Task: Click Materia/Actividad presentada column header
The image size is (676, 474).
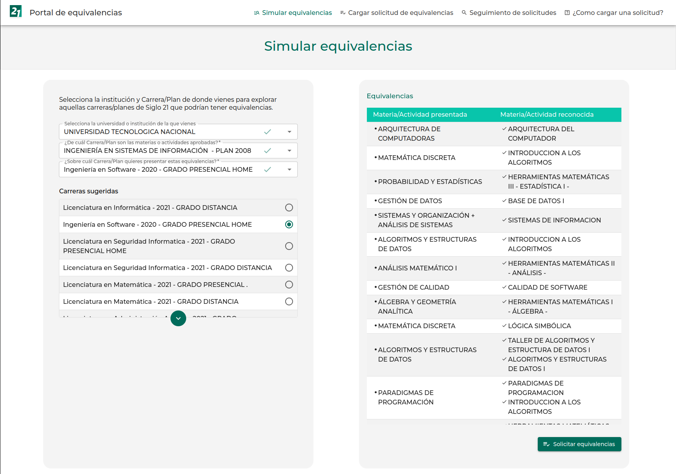Action: [x=420, y=114]
